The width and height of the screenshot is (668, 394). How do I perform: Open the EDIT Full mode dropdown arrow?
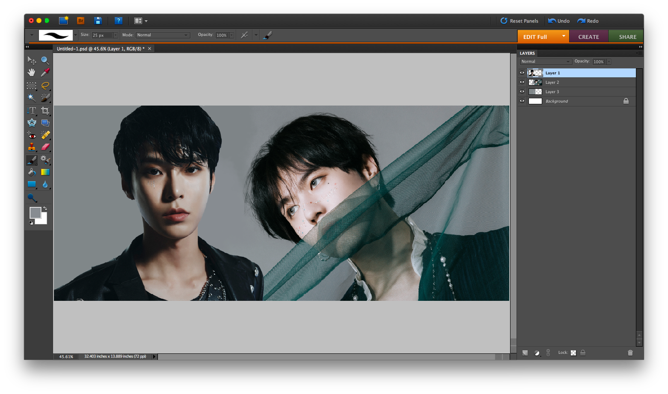(564, 36)
